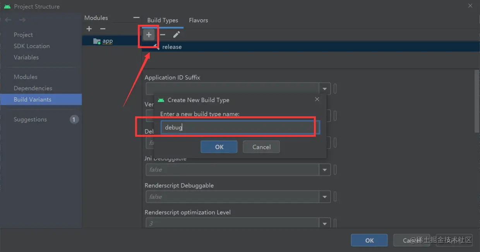Open the Jni Debuggable dropdown arrow
This screenshot has width=480, height=252.
(x=325, y=170)
